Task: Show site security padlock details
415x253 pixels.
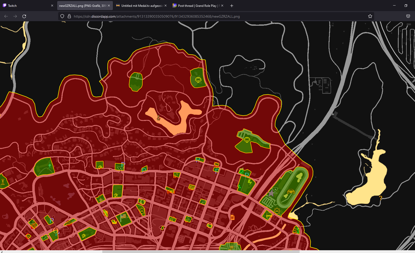Action: 69,16
